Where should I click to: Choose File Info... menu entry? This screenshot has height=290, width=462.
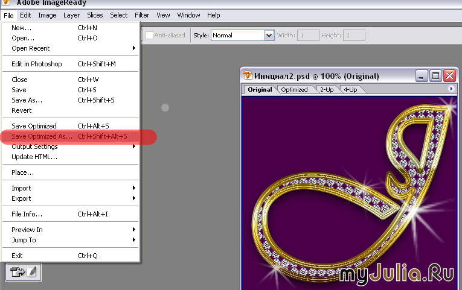pyautogui.click(x=70, y=214)
